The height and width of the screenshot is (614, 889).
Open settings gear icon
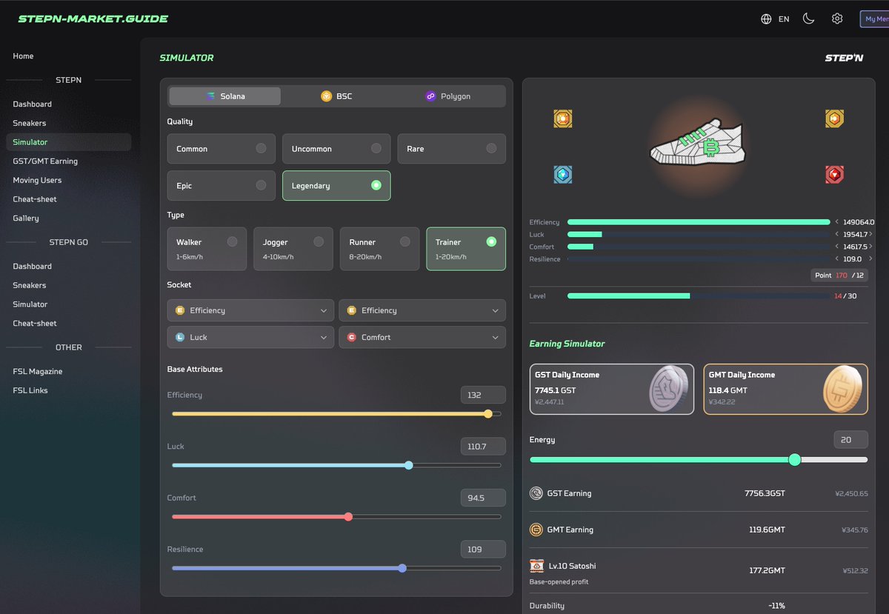[x=837, y=19]
